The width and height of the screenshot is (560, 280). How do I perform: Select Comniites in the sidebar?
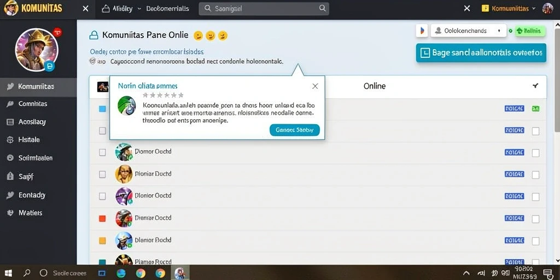(x=32, y=104)
